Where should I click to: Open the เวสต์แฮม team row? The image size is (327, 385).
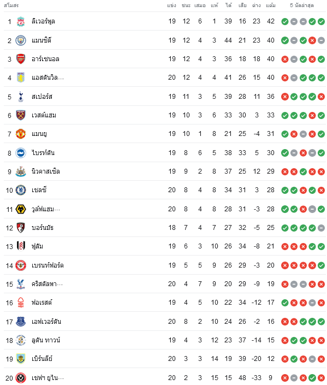click(x=165, y=115)
